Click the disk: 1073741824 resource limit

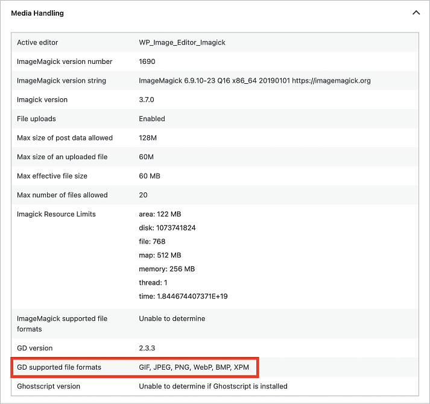[x=167, y=228]
